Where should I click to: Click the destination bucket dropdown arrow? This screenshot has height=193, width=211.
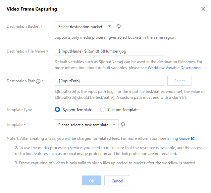(x=110, y=26)
